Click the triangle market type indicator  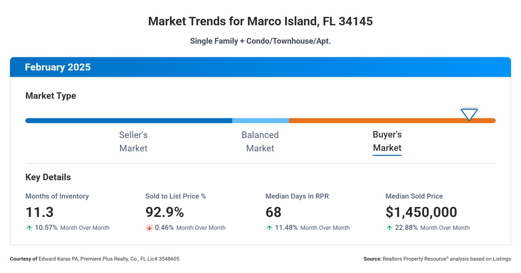[469, 114]
